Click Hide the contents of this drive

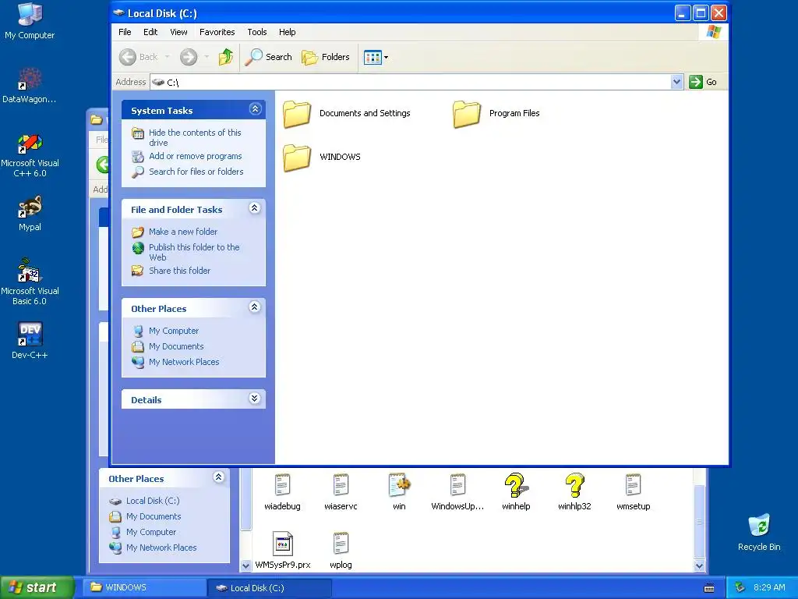pos(195,137)
